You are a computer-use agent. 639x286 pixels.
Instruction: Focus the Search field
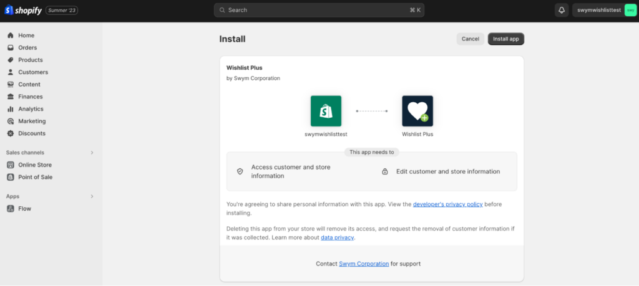(319, 10)
